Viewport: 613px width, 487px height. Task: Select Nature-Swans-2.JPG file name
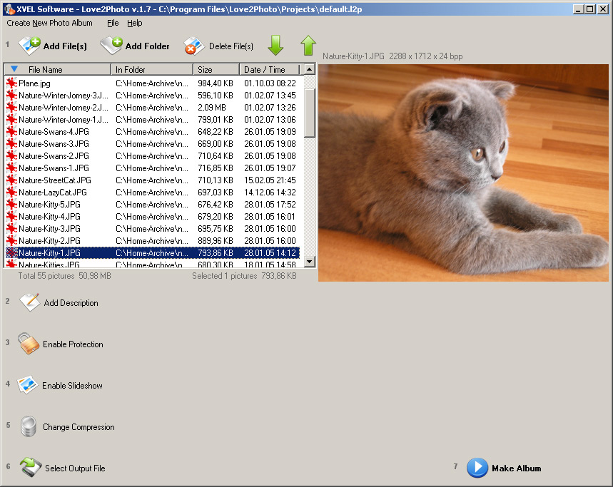(x=54, y=156)
